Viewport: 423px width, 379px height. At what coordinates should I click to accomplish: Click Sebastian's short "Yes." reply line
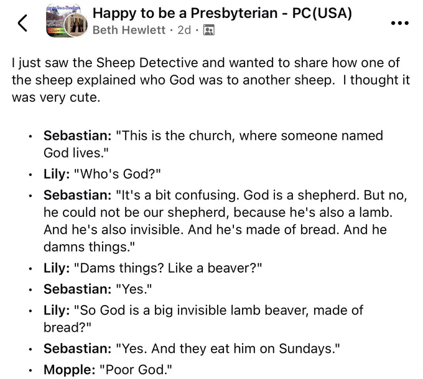point(98,289)
